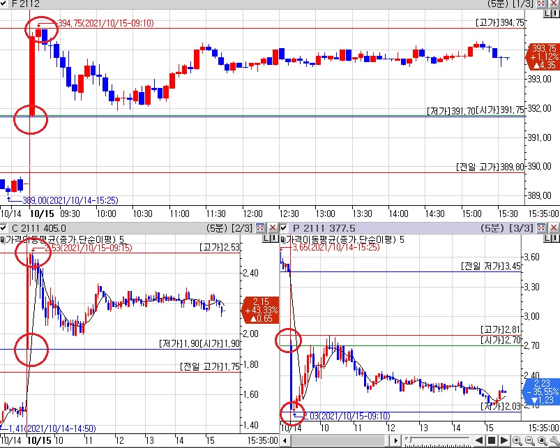
Task: Zoom out with the magnifier minus icon
Action: click(x=530, y=440)
